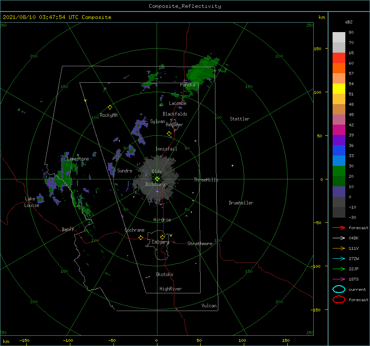The width and height of the screenshot is (370, 346).
Task: Click the cyan current ellipse icon
Action: (339, 289)
